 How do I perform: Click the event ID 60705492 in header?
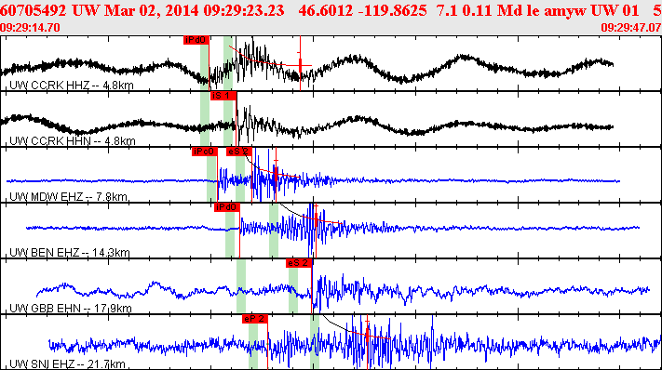(34, 10)
